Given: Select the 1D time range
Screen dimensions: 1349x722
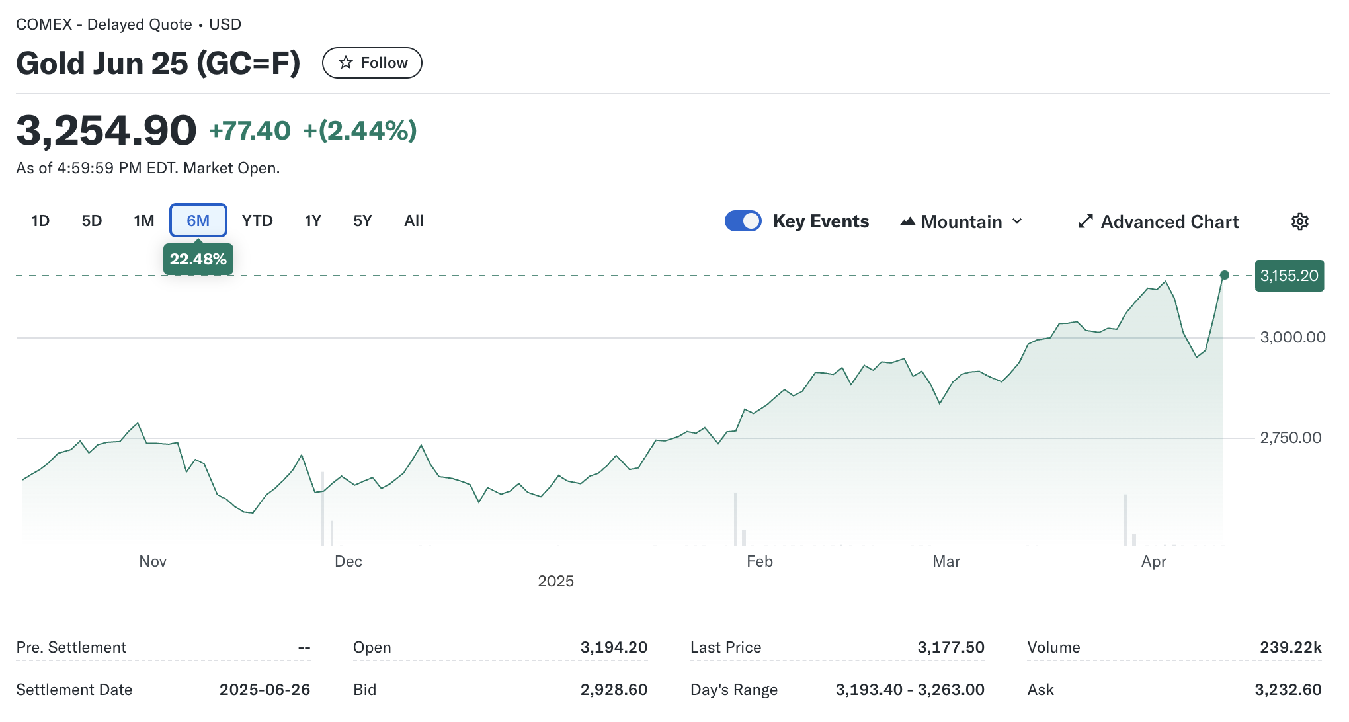Looking at the screenshot, I should [x=40, y=221].
